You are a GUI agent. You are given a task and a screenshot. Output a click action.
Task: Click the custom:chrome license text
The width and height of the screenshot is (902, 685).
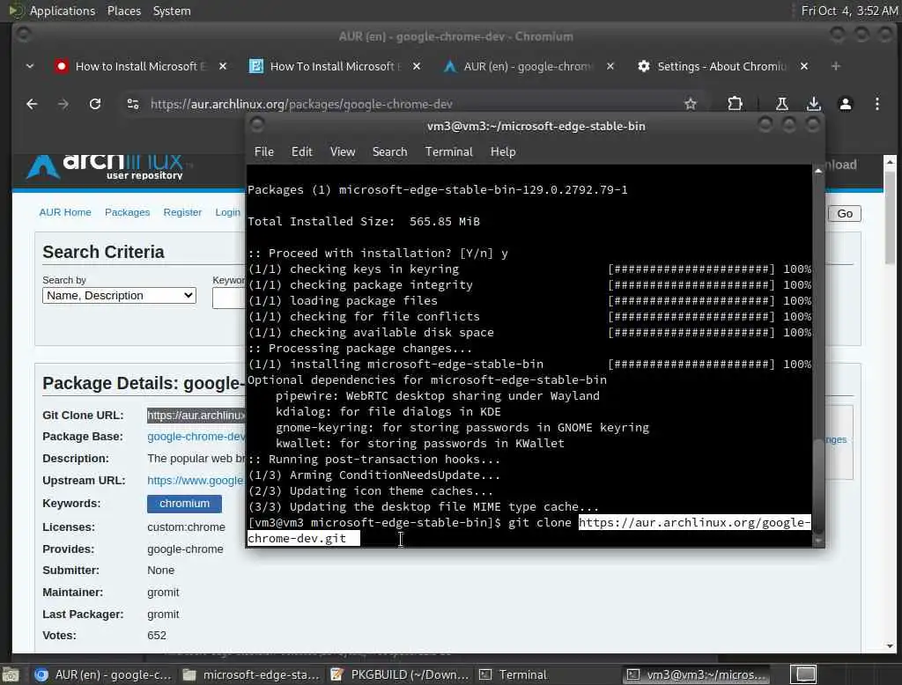click(186, 527)
